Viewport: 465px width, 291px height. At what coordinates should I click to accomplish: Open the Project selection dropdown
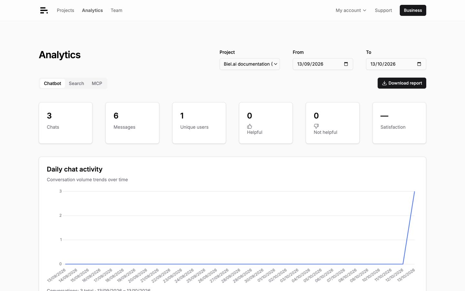[250, 64]
